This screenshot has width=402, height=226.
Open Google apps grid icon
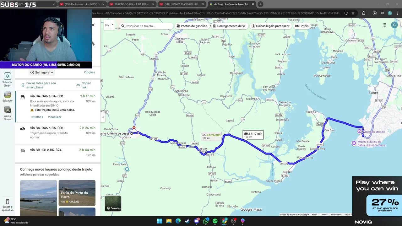point(384,25)
